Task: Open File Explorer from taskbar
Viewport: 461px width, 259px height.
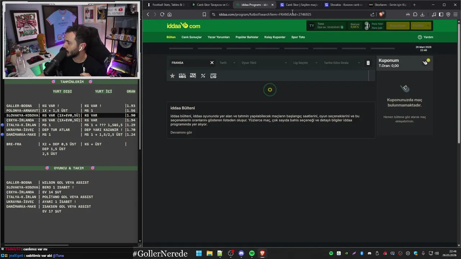Action: [209, 253]
